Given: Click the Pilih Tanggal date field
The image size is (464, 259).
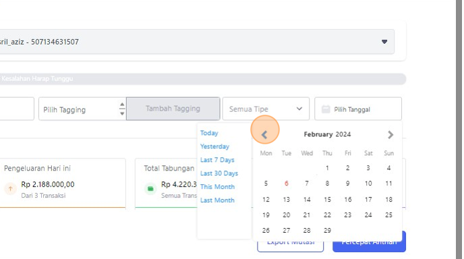Looking at the screenshot, I should (x=358, y=109).
